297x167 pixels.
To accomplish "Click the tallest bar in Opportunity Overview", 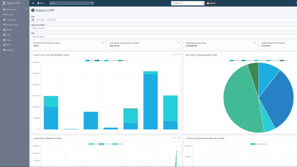I will point(151,100).
